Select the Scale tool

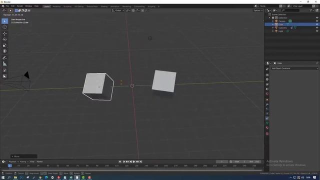coord(4,45)
